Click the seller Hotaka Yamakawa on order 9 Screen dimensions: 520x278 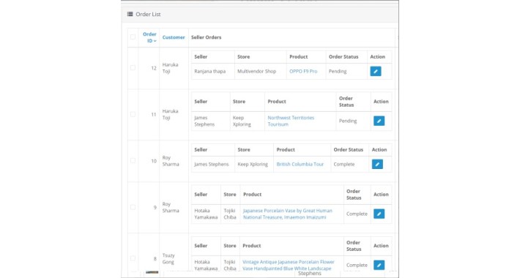(206, 214)
